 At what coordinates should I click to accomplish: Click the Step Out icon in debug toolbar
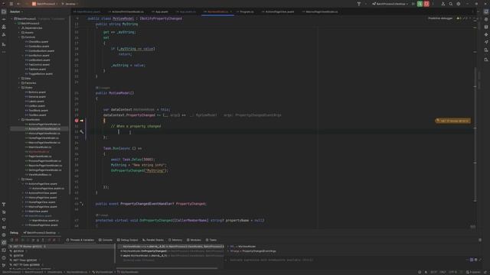point(43,240)
